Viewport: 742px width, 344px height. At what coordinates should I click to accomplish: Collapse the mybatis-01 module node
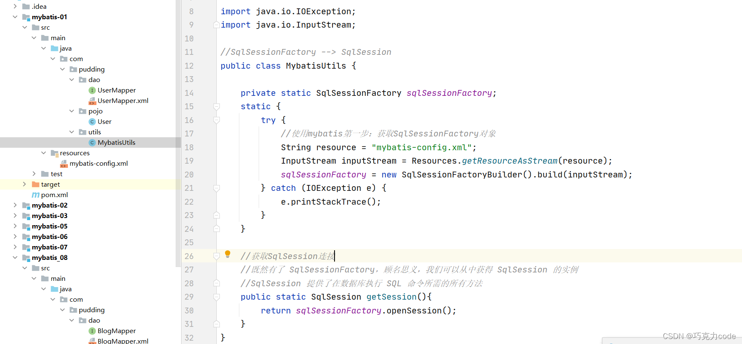15,17
